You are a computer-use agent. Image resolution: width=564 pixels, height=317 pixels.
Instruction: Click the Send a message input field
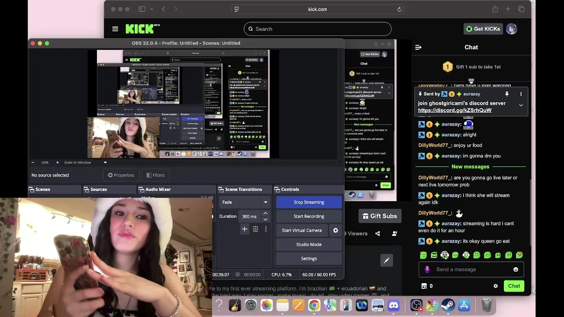471,269
